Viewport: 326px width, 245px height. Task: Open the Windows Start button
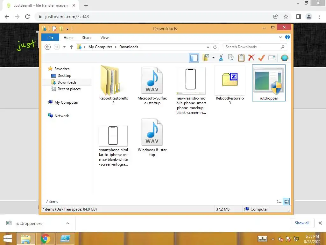tap(8, 239)
